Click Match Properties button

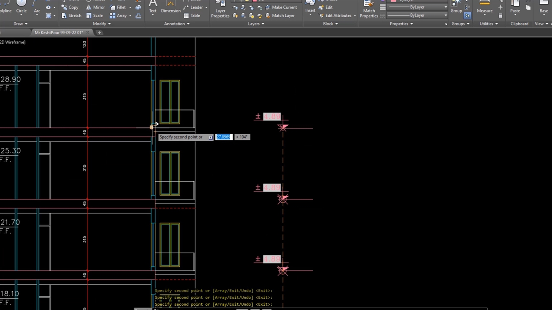(369, 11)
